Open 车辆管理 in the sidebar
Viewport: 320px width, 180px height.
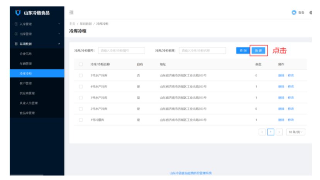[26, 63]
